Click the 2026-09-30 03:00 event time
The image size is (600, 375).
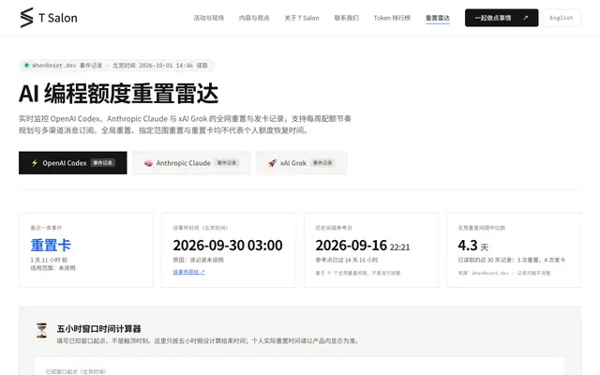tap(228, 246)
